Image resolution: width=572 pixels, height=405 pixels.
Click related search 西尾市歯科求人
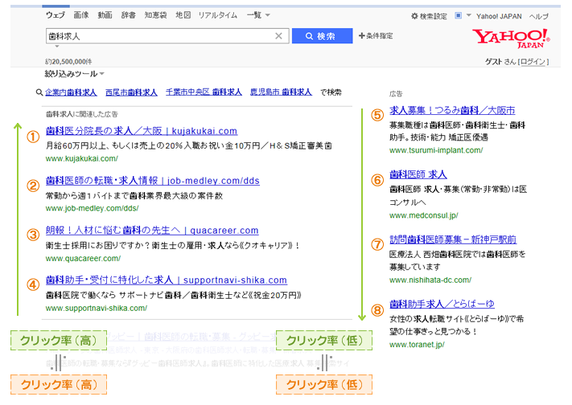[131, 92]
